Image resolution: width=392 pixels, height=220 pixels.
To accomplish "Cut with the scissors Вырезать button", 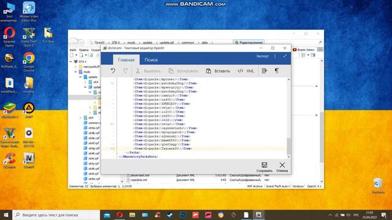I will 148,71.
